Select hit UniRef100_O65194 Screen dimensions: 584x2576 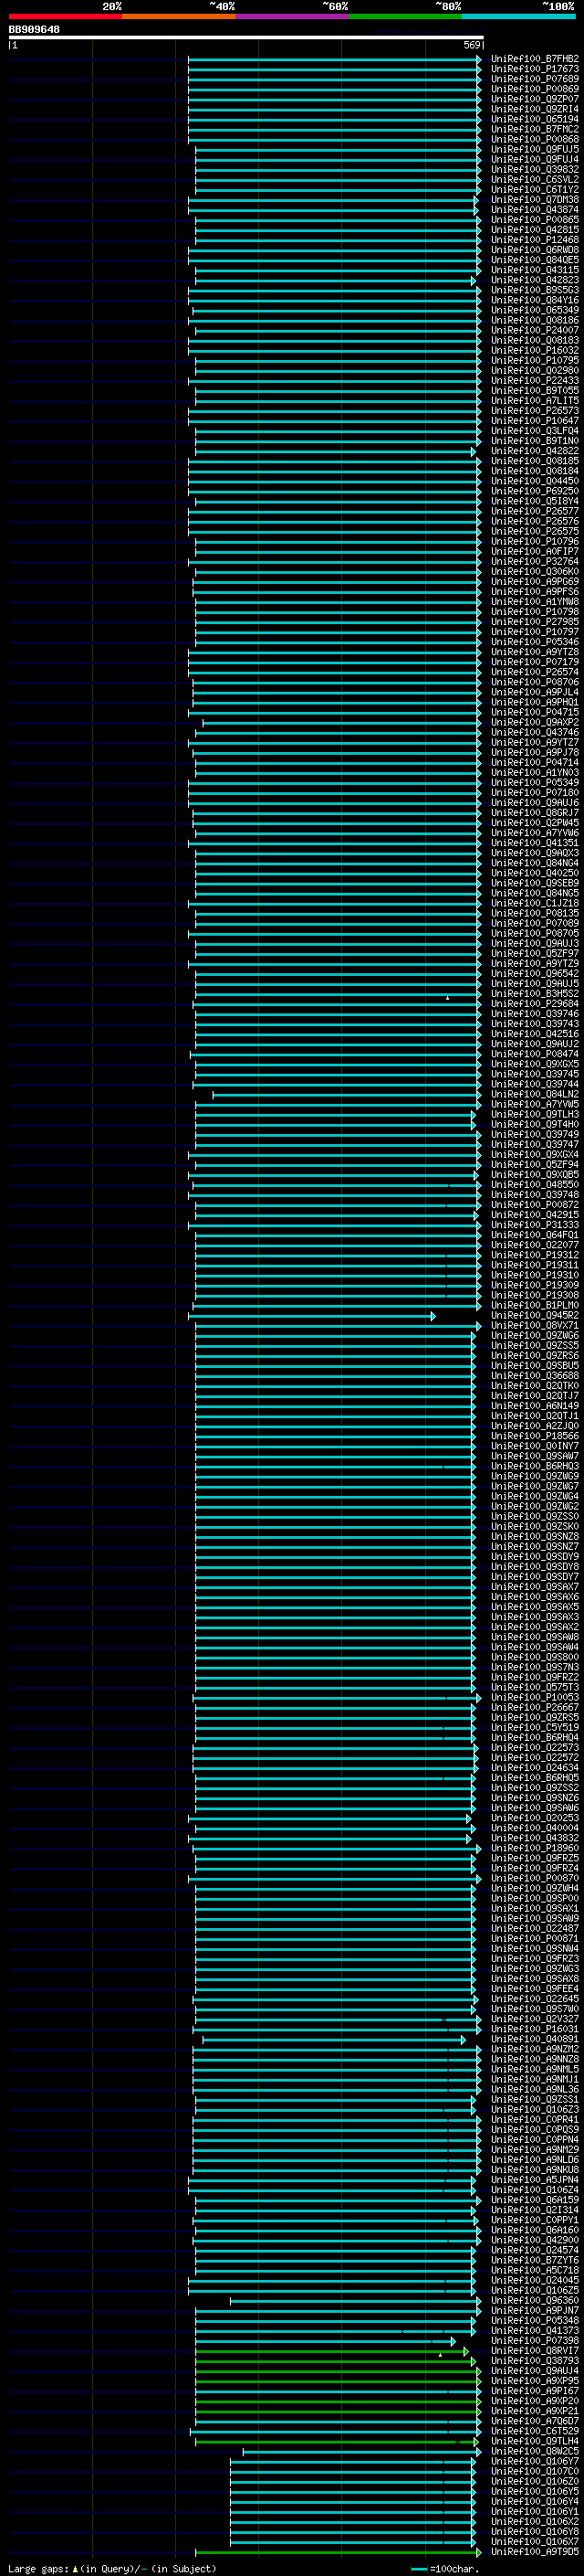(x=535, y=119)
